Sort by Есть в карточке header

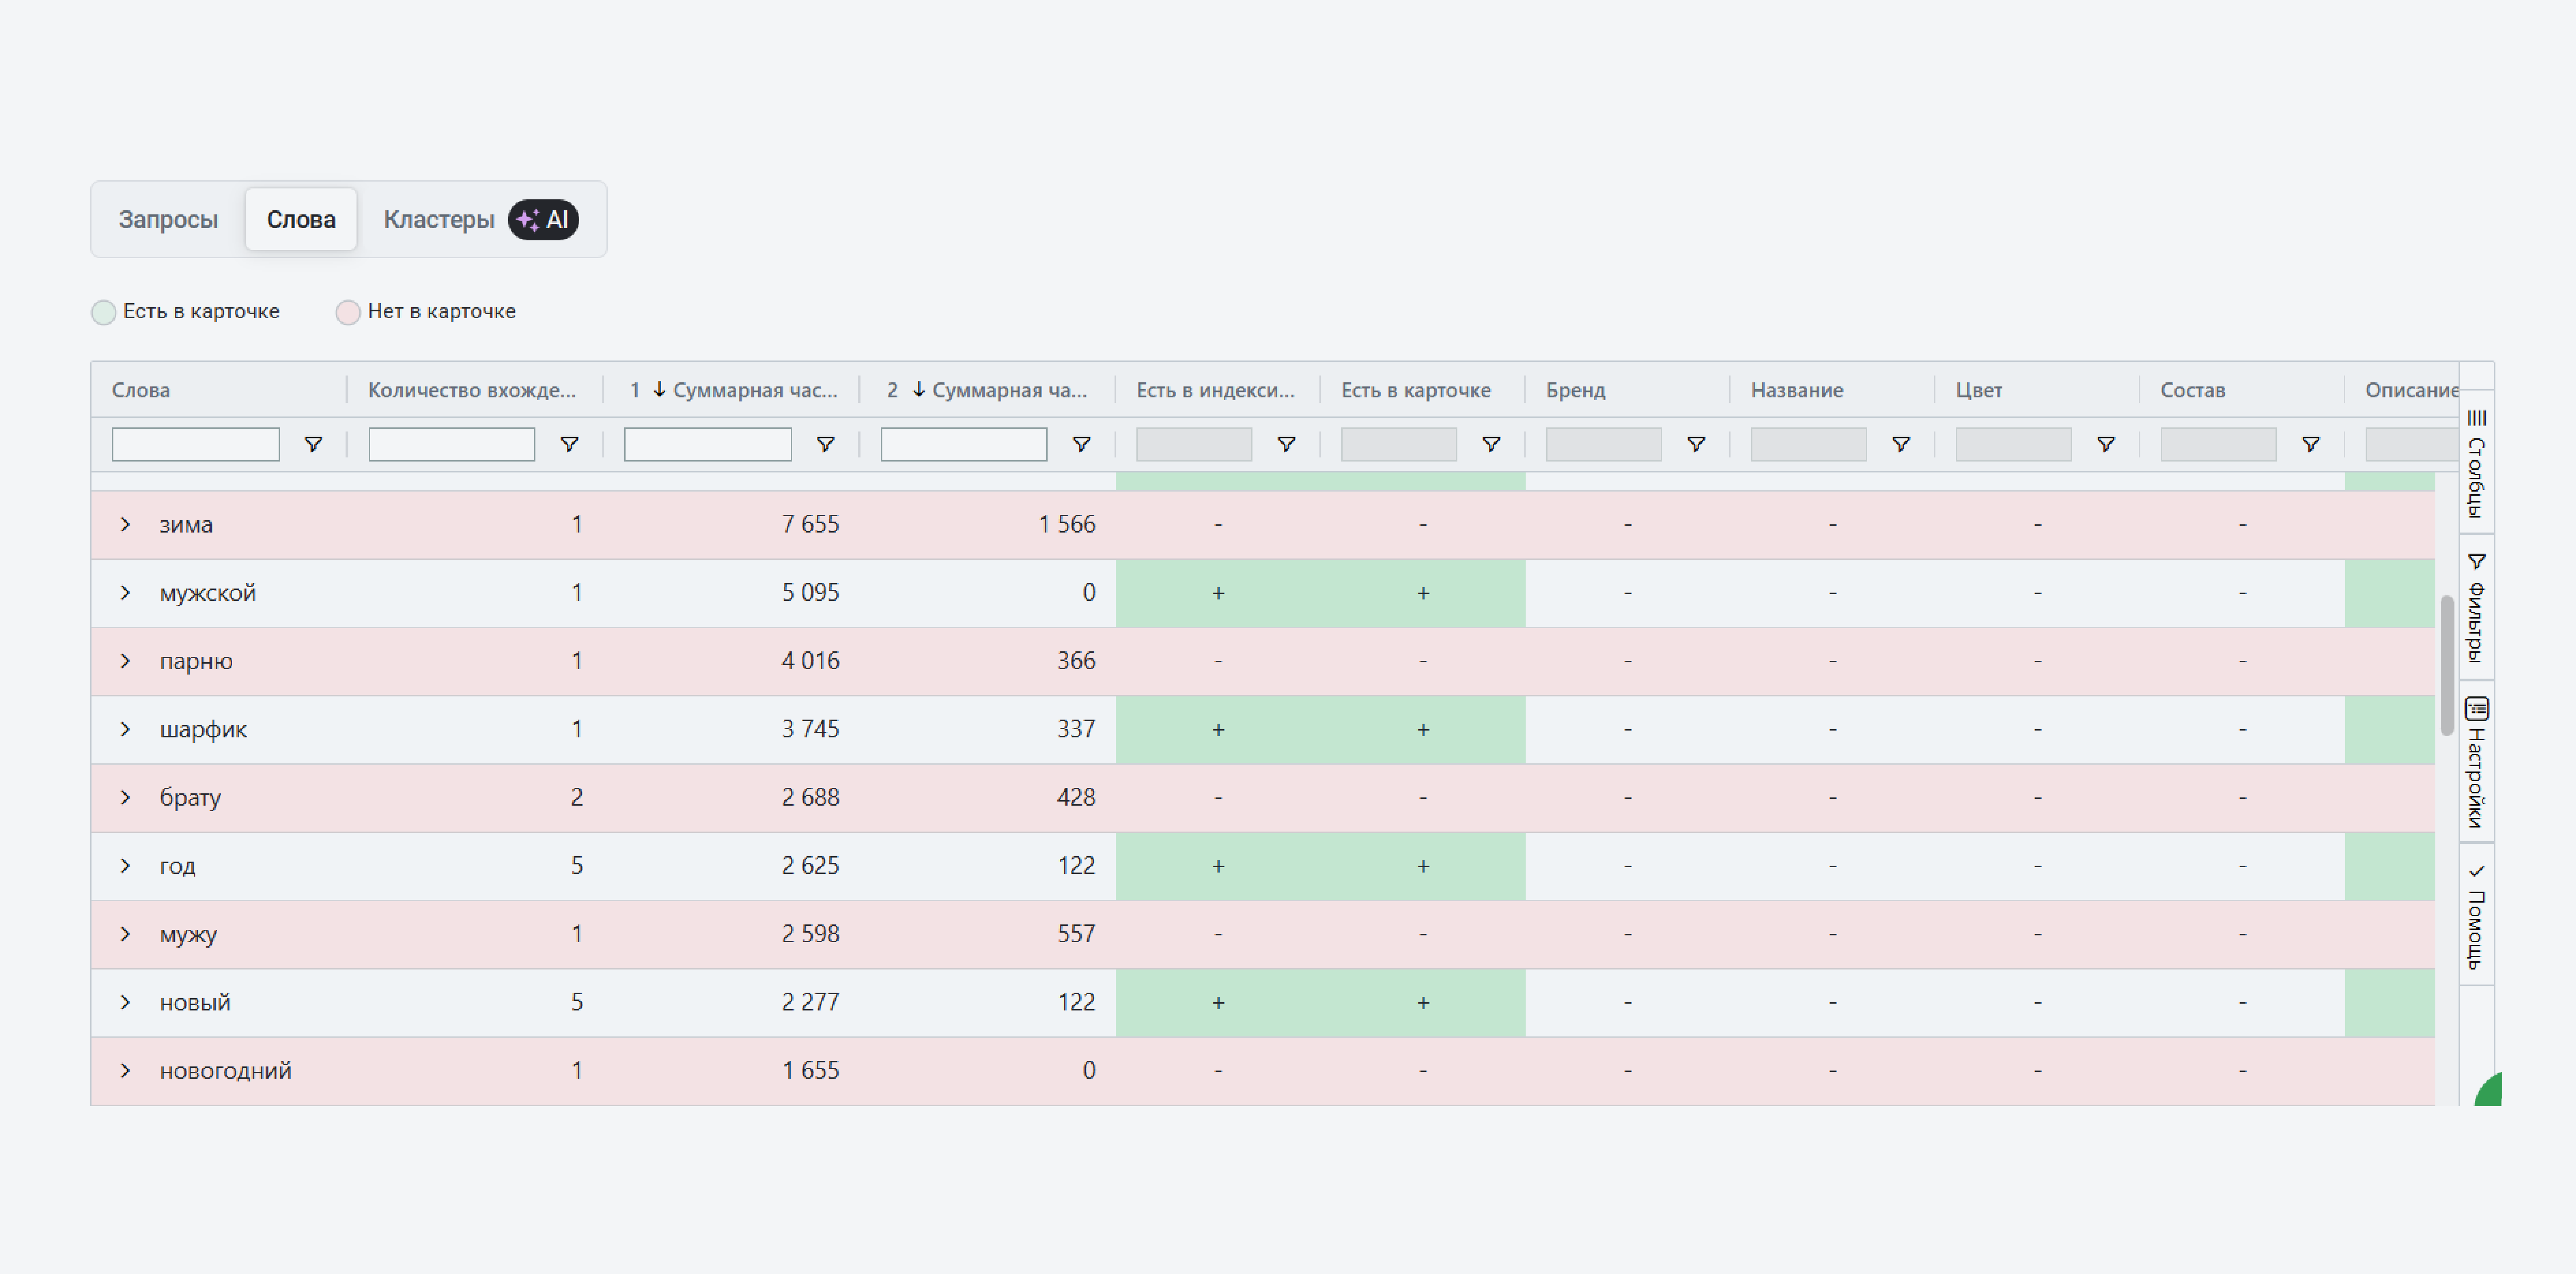coord(1415,390)
